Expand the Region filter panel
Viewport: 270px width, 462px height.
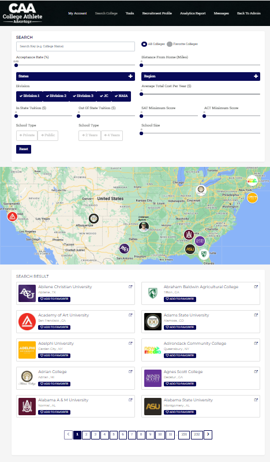tap(201, 76)
